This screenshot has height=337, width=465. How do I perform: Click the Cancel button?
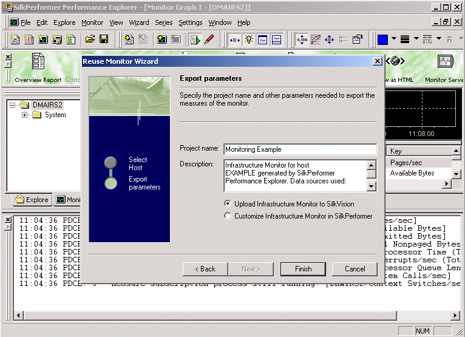click(355, 269)
